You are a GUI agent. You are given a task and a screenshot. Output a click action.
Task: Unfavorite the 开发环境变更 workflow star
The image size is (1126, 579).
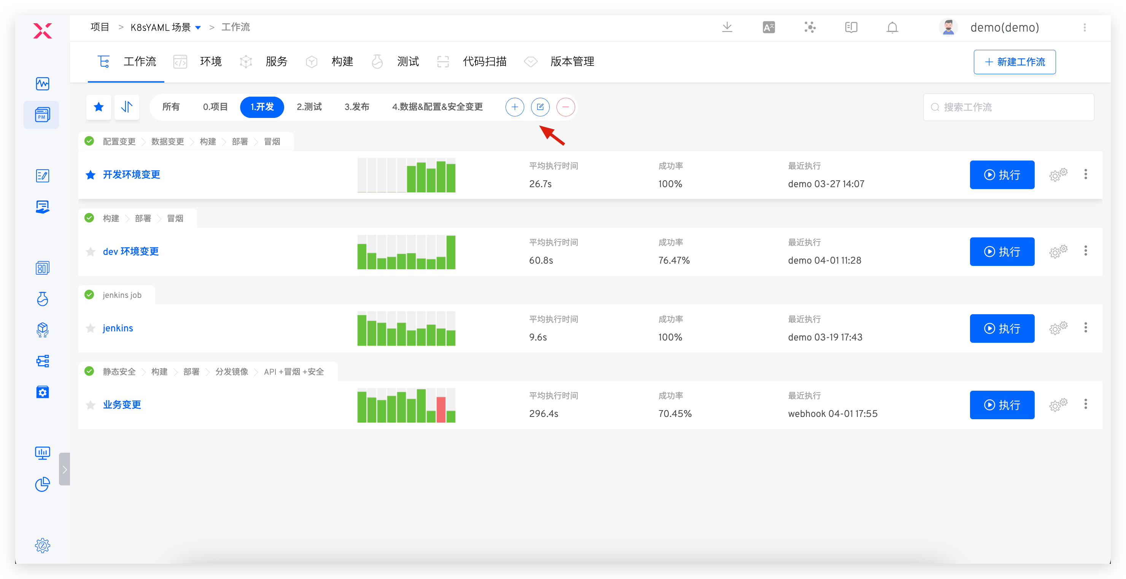click(91, 175)
